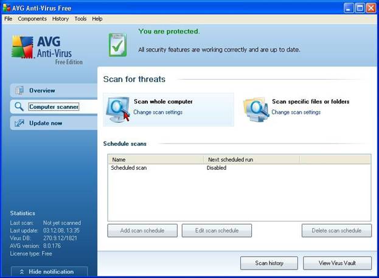Open the File menu

pos(9,19)
